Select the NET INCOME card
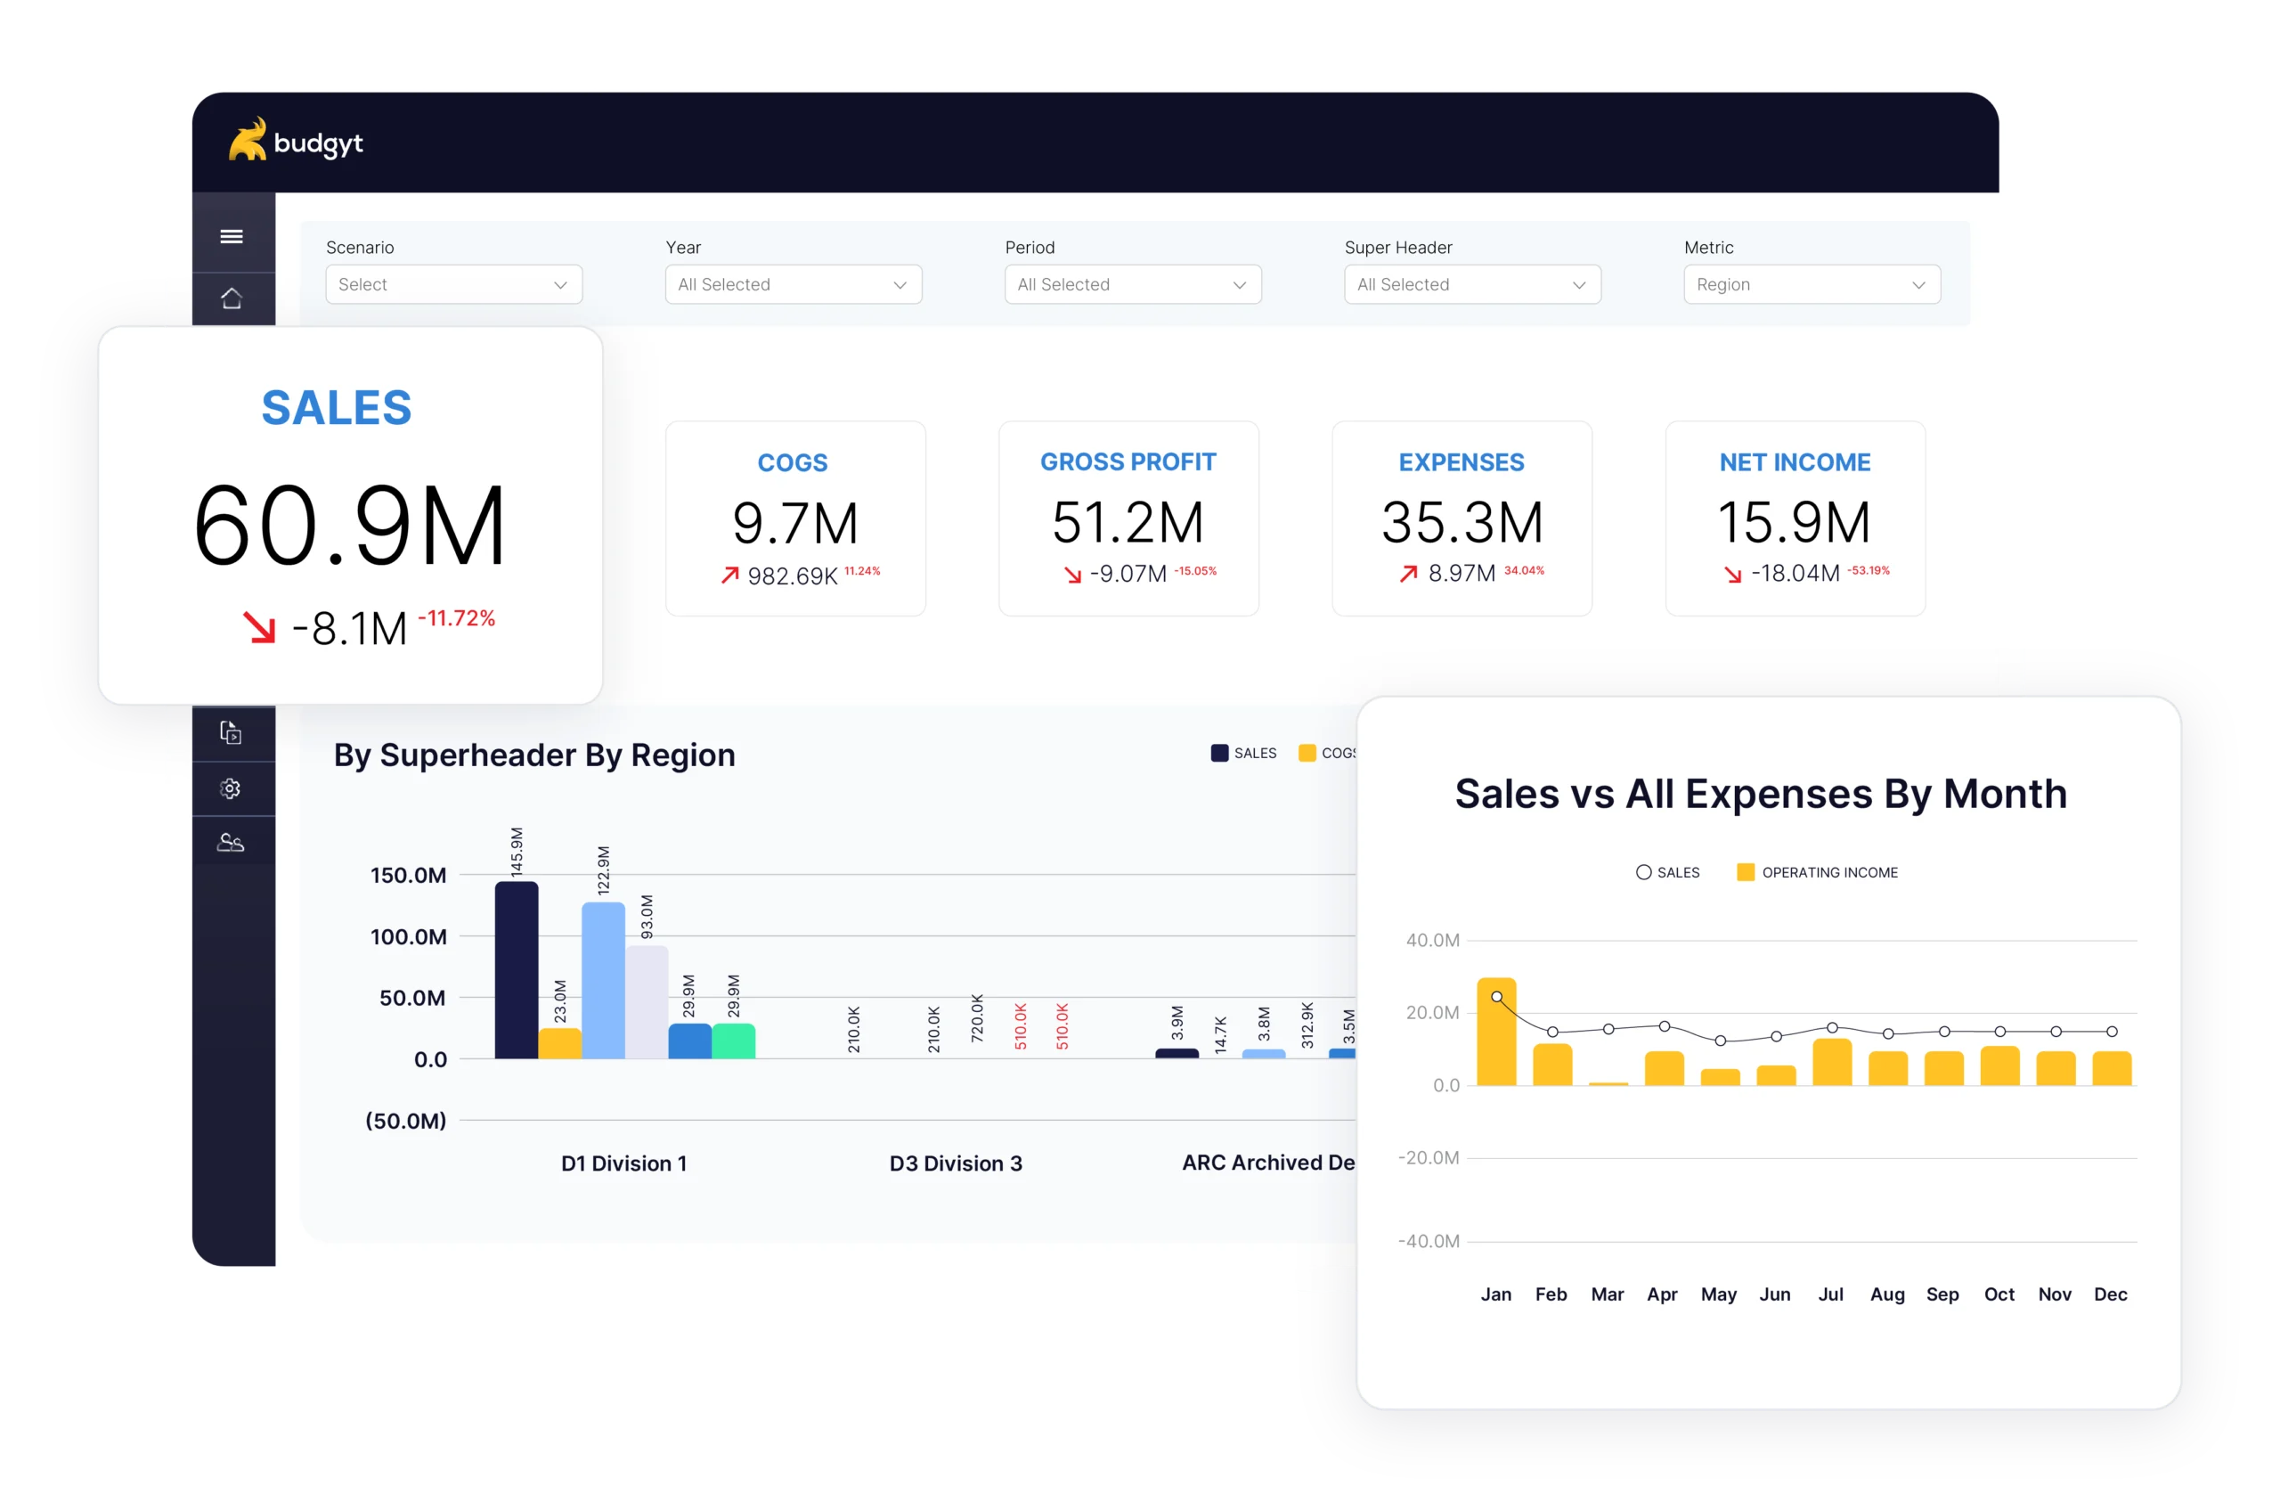2280x1502 pixels. pos(1795,518)
